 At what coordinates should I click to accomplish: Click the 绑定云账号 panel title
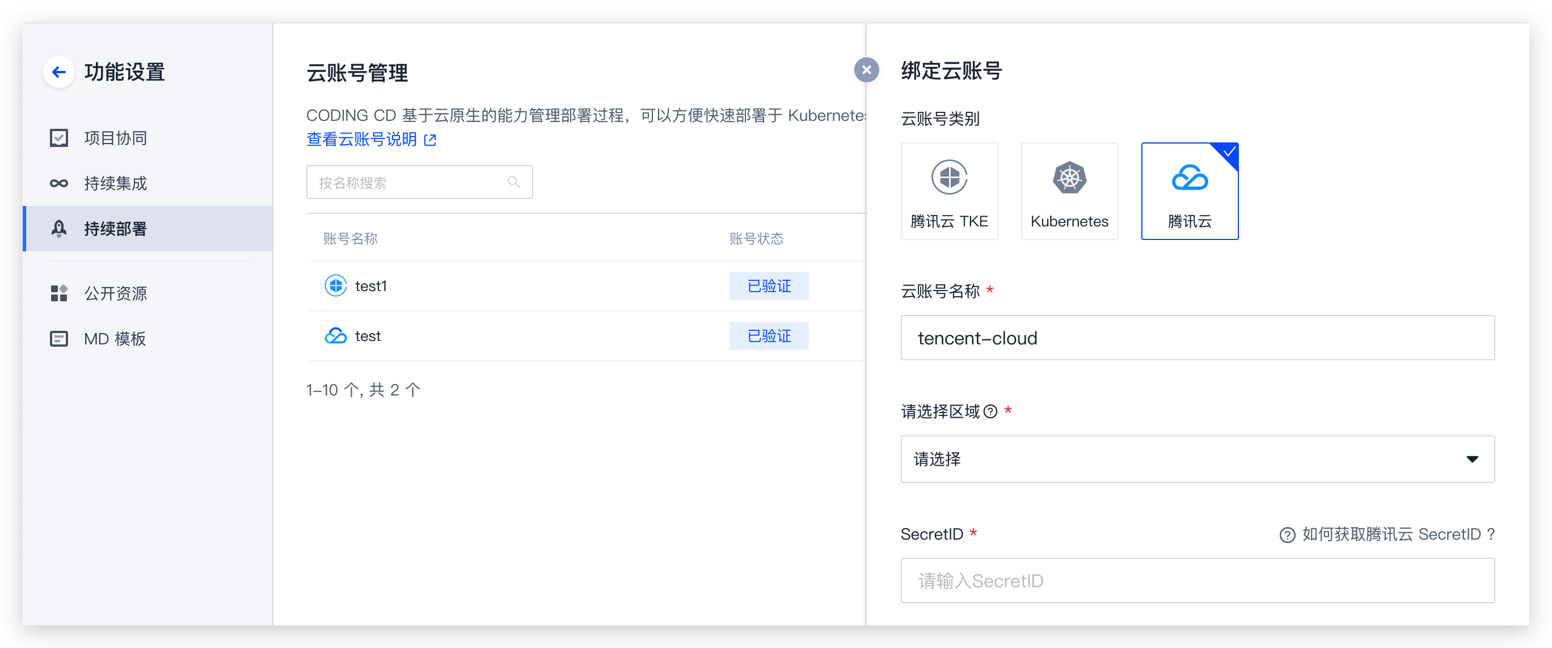951,70
